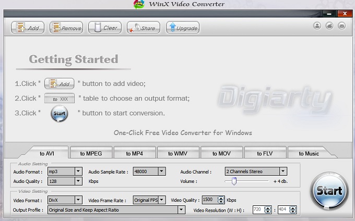
Task: Click the resolution height field showing 404
Action: click(x=283, y=210)
